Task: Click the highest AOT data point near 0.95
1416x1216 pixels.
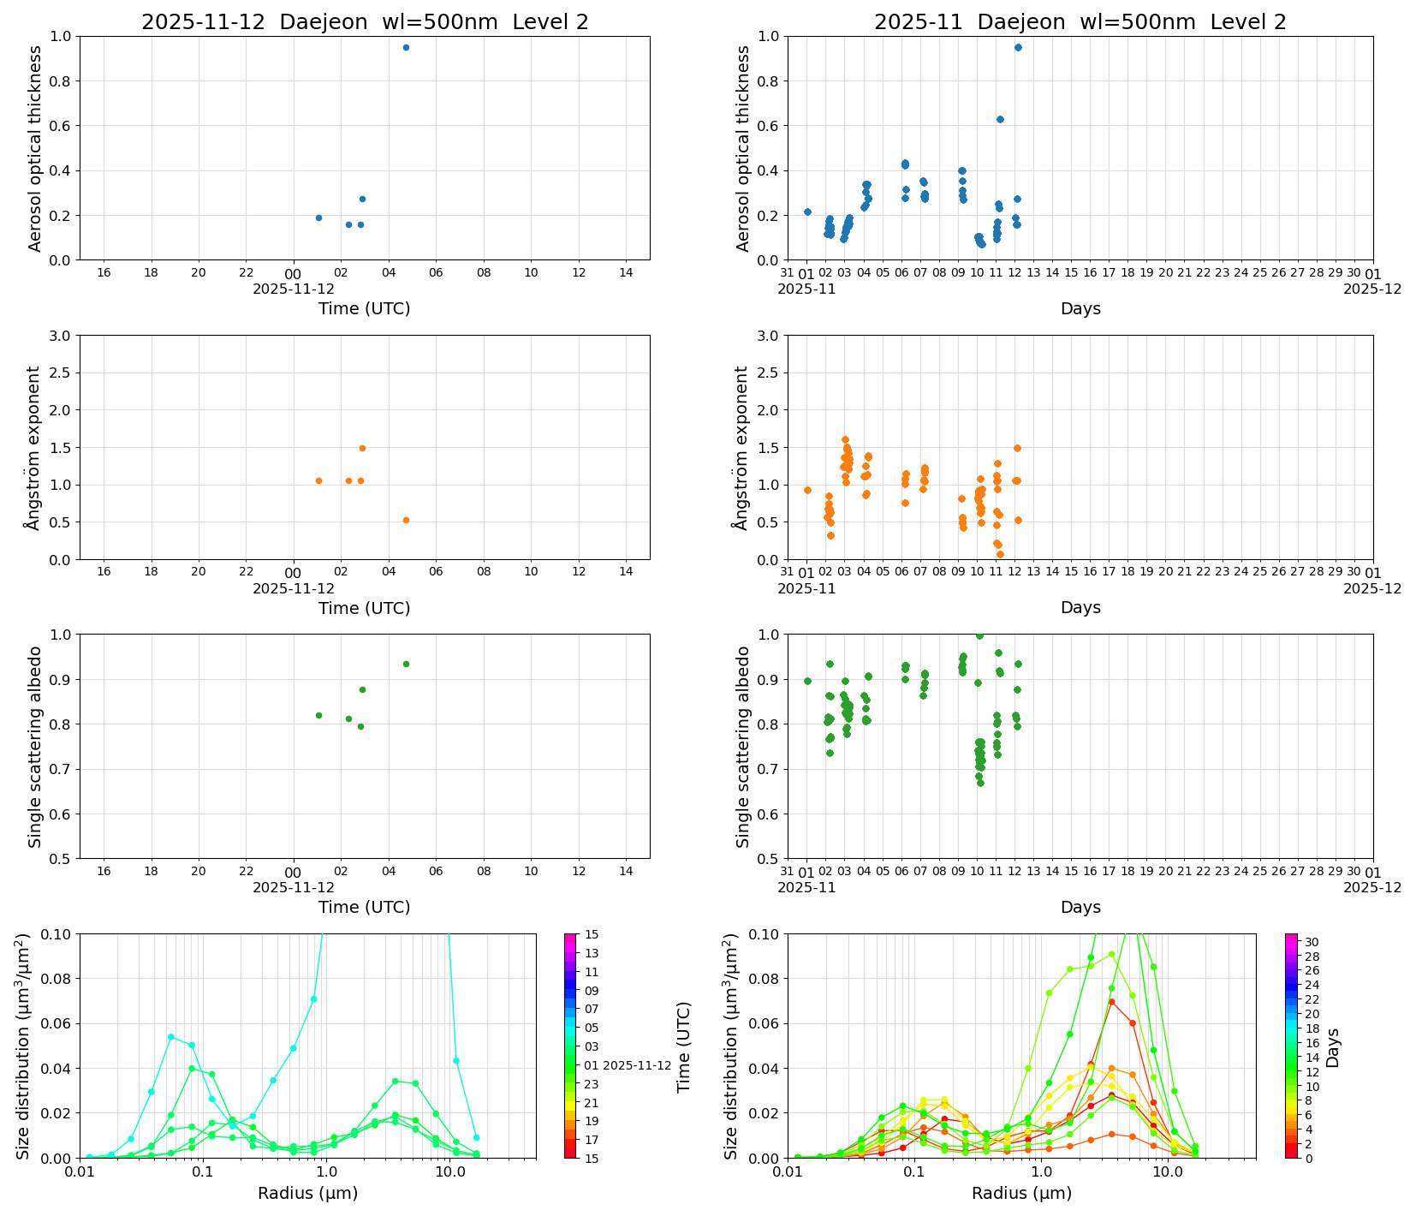Action: click(406, 49)
